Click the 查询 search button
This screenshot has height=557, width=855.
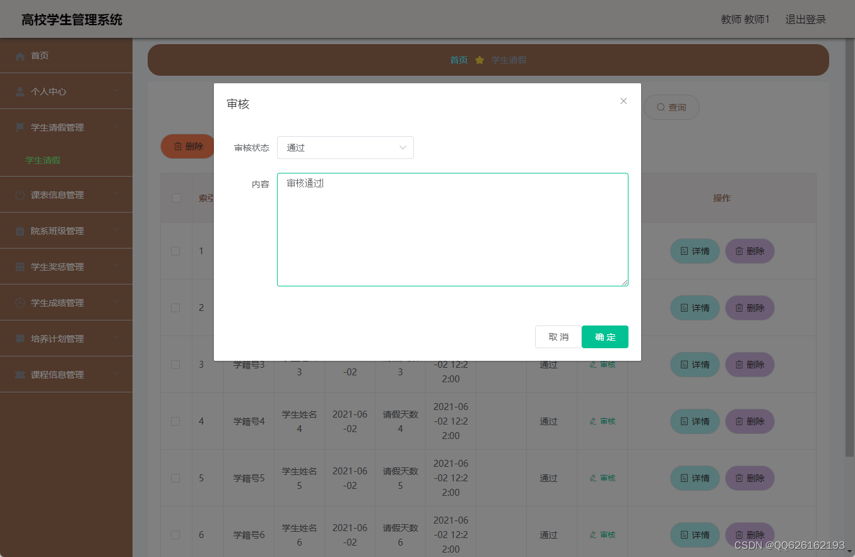point(671,107)
